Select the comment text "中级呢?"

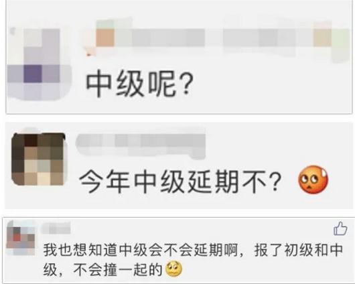tap(140, 84)
